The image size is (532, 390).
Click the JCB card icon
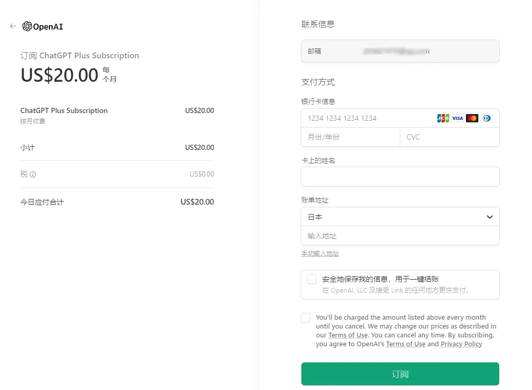coord(443,118)
